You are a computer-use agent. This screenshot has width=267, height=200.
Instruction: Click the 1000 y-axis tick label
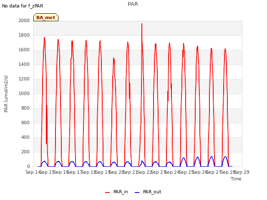tap(24, 93)
